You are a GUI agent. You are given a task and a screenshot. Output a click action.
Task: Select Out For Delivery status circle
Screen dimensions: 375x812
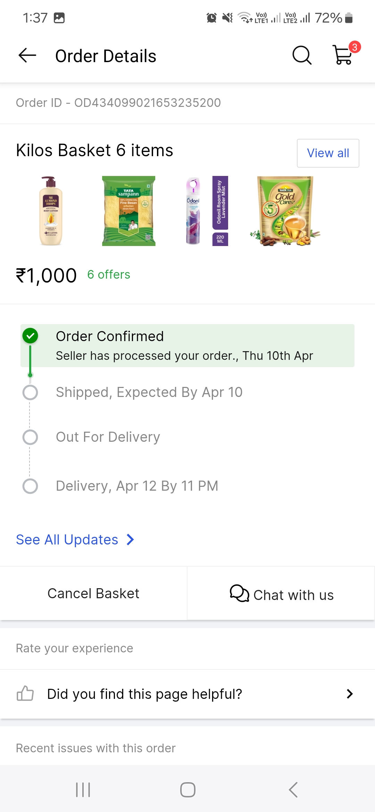click(x=30, y=437)
